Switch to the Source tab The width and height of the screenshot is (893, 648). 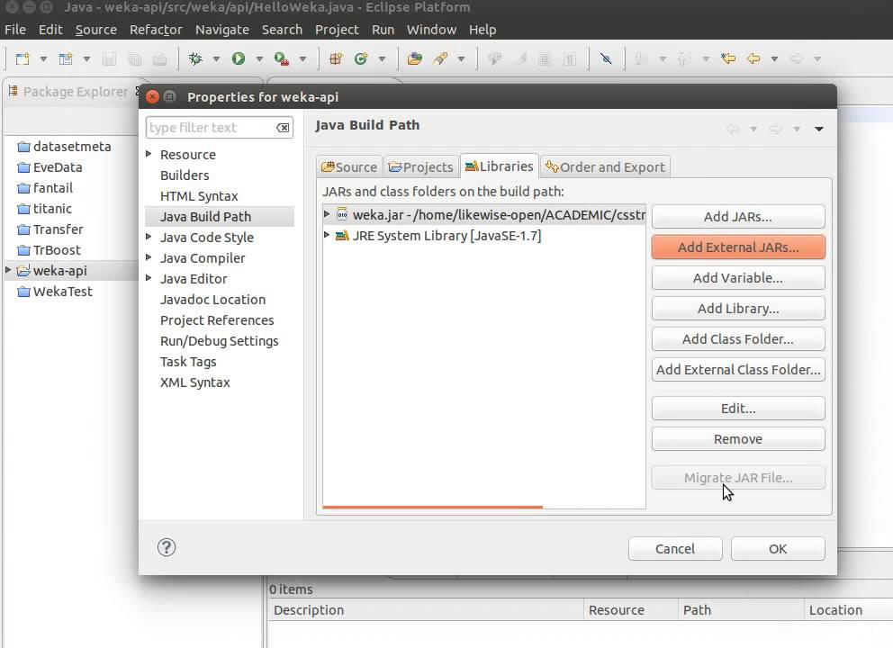point(349,166)
